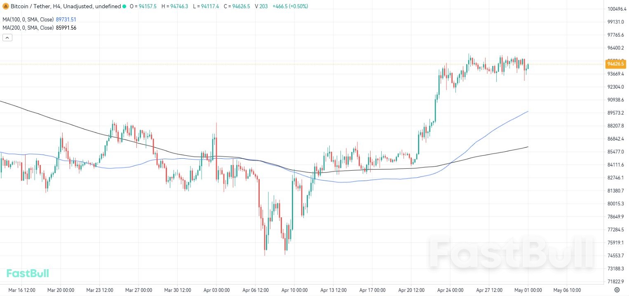Click the MA200 value 85991.56
The height and width of the screenshot is (296, 629).
click(66, 28)
